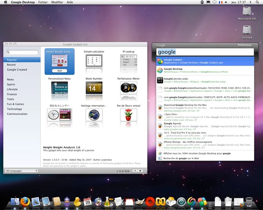Open Google Desktop prefPane result

tap(205, 70)
